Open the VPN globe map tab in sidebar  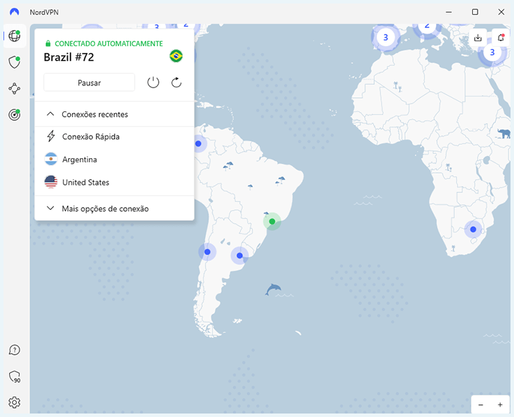point(15,36)
